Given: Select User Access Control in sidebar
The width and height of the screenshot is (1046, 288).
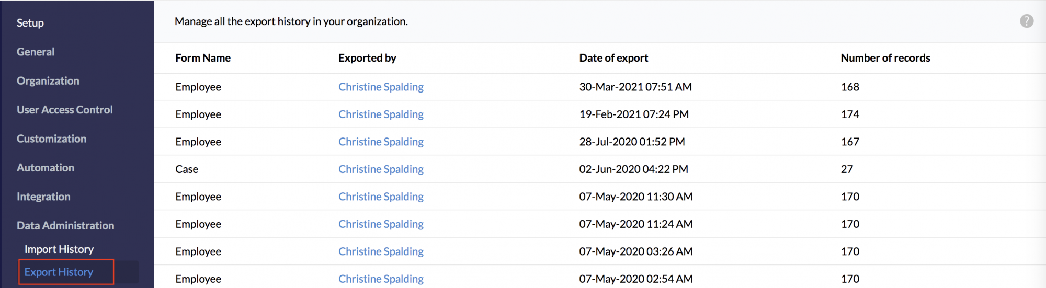Looking at the screenshot, I should click(65, 110).
